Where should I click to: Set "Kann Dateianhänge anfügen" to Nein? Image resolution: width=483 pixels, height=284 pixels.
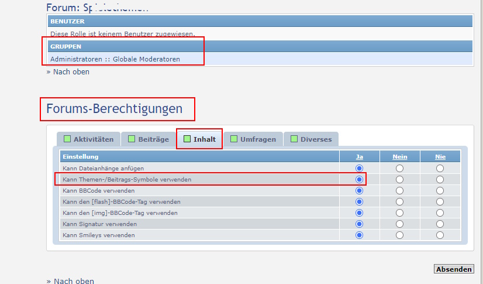(399, 169)
